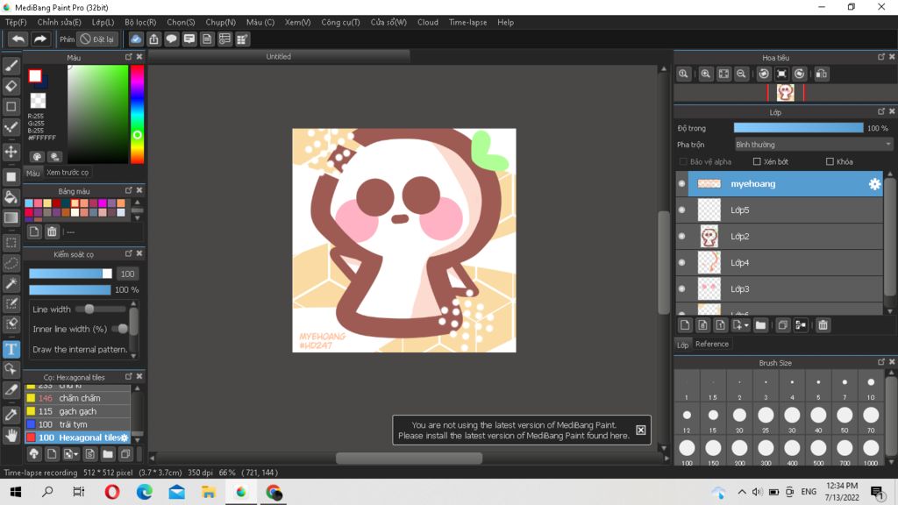Undo the last action in toolbar
Image resolution: width=898 pixels, height=505 pixels.
tap(18, 39)
